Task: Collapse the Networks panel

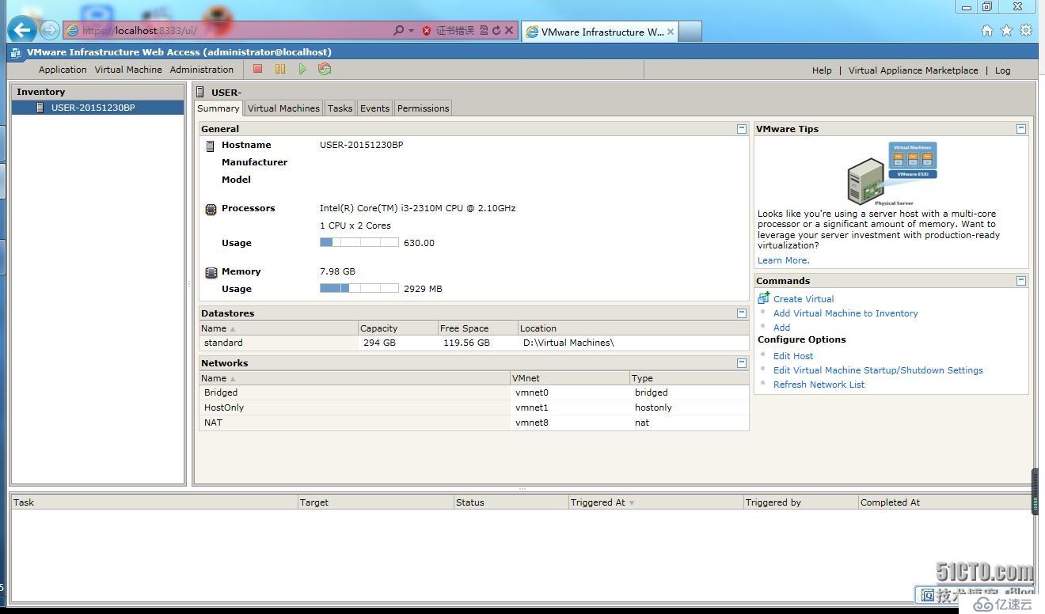Action: pyautogui.click(x=742, y=362)
